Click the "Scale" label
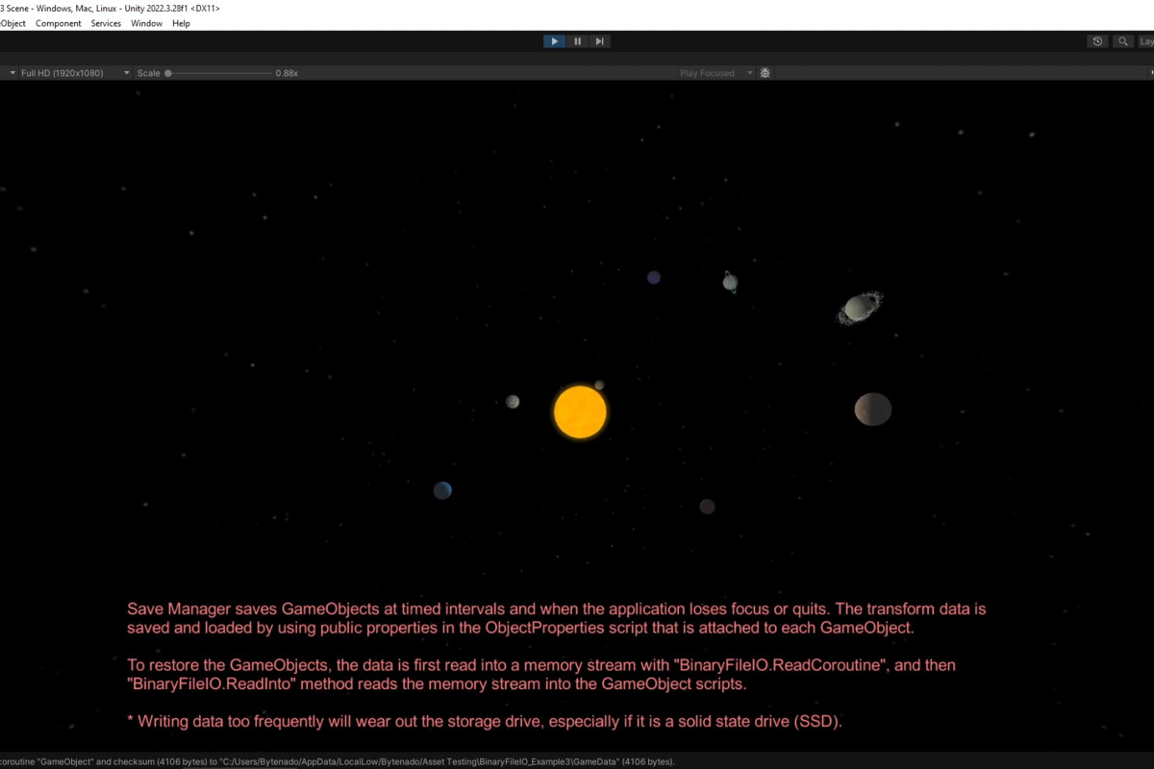The height and width of the screenshot is (769, 1154). [148, 73]
